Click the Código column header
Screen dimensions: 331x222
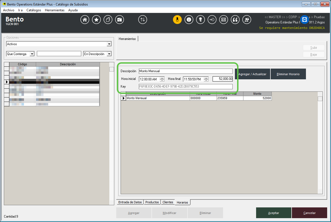23,64
